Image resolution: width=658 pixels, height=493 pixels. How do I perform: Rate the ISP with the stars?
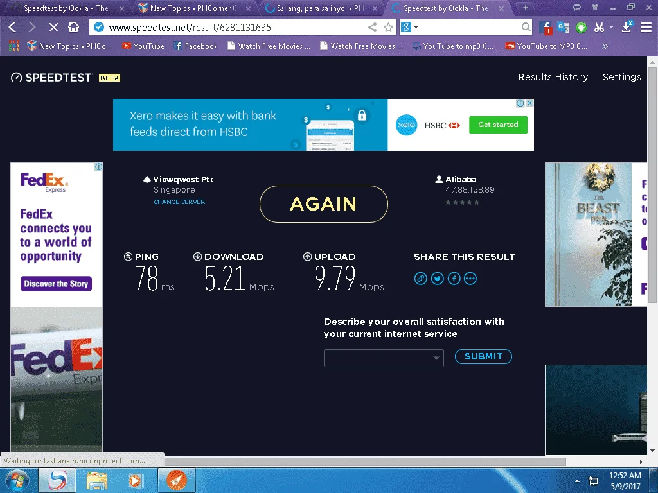[462, 202]
